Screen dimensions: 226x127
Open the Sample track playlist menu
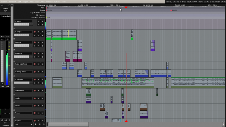[x=35, y=35]
